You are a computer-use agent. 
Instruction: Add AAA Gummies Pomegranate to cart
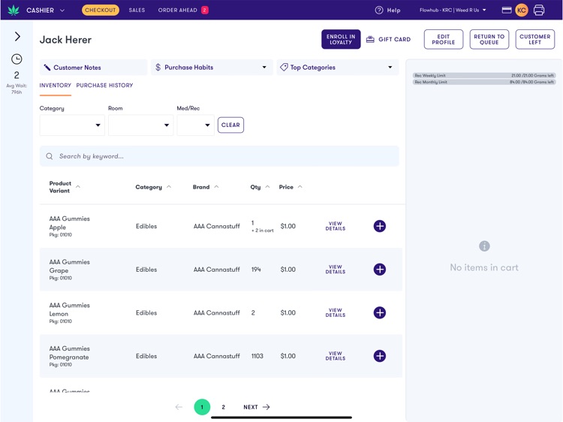coord(380,356)
